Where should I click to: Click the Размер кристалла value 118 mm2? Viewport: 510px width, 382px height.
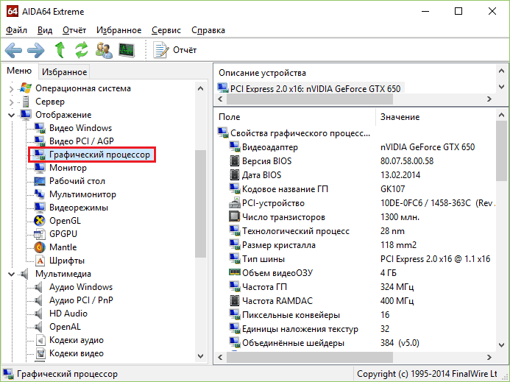tap(398, 245)
